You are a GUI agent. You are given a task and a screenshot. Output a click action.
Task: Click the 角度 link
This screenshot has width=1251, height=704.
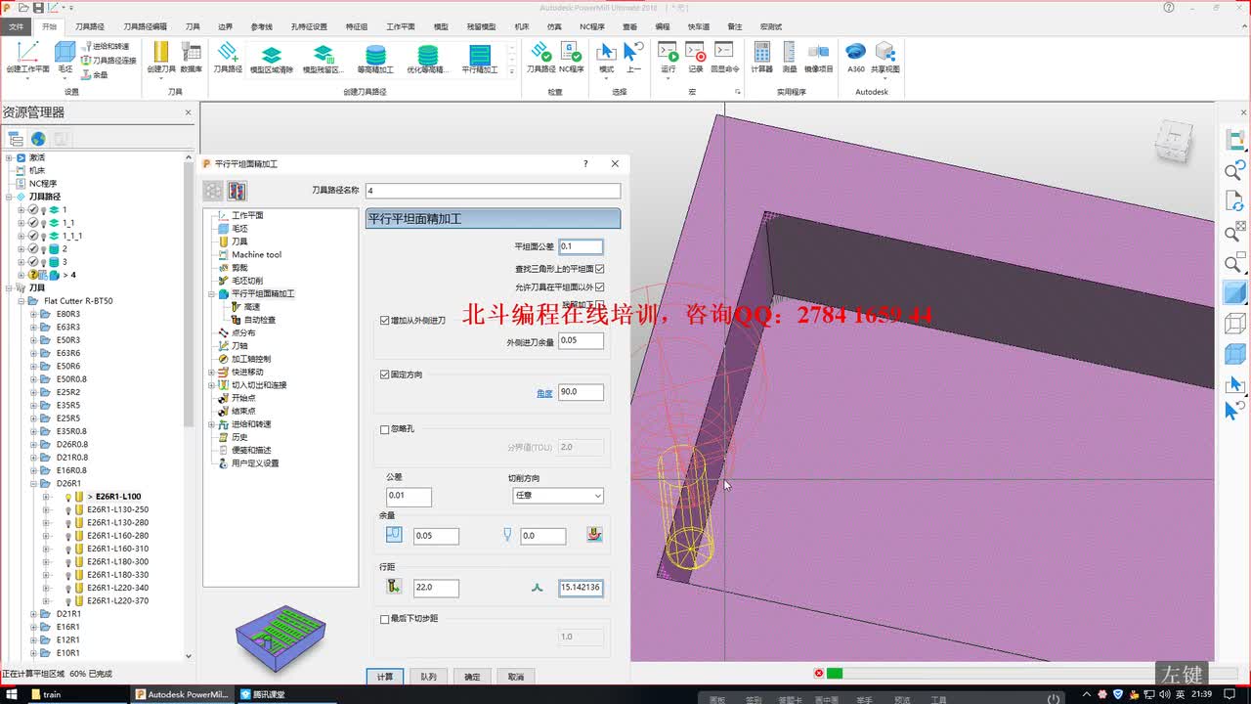[x=544, y=393]
